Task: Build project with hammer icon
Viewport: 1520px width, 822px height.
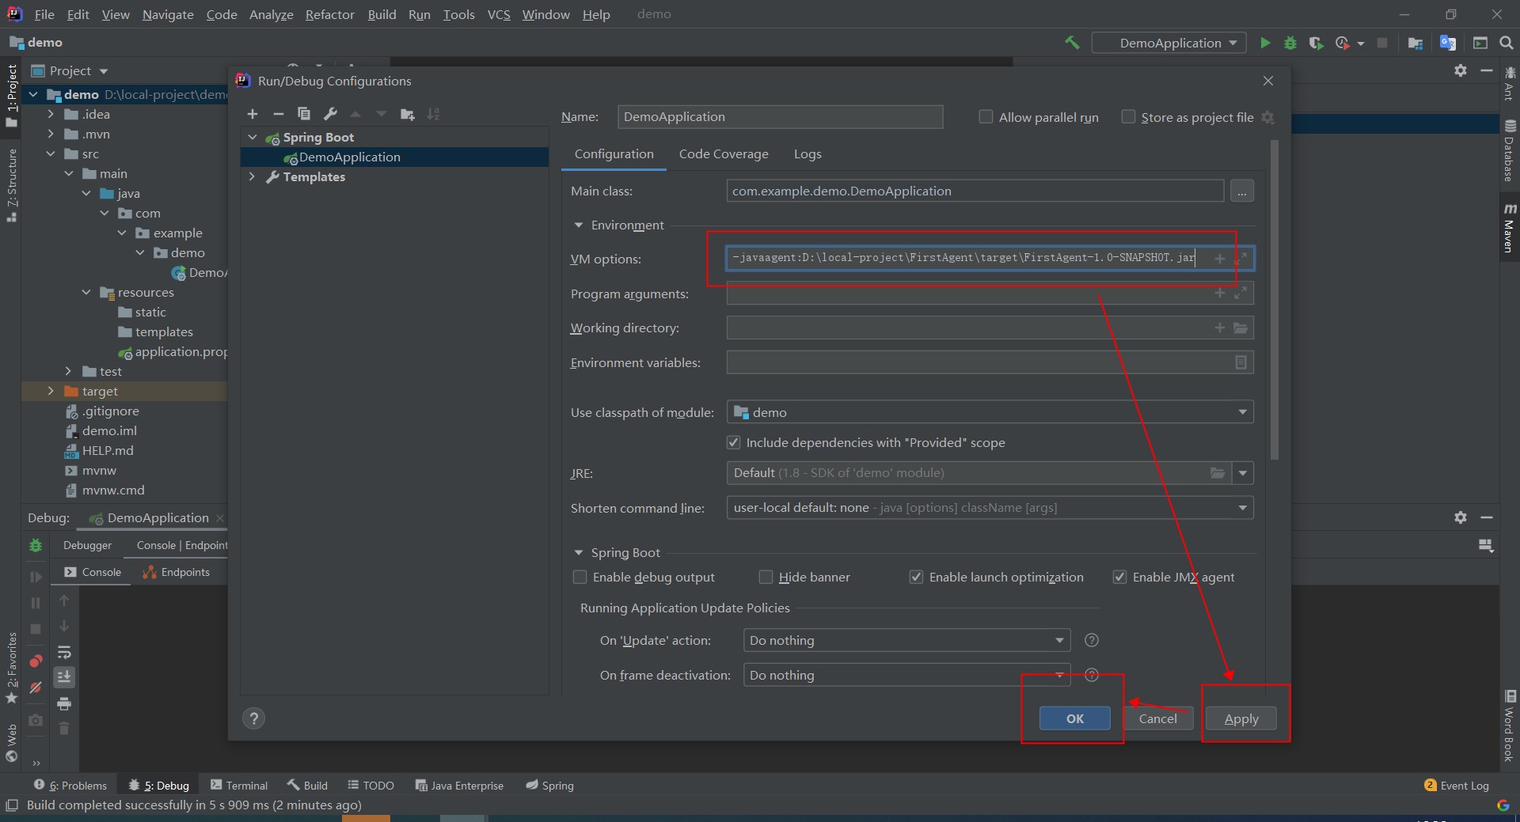Action: (1073, 43)
